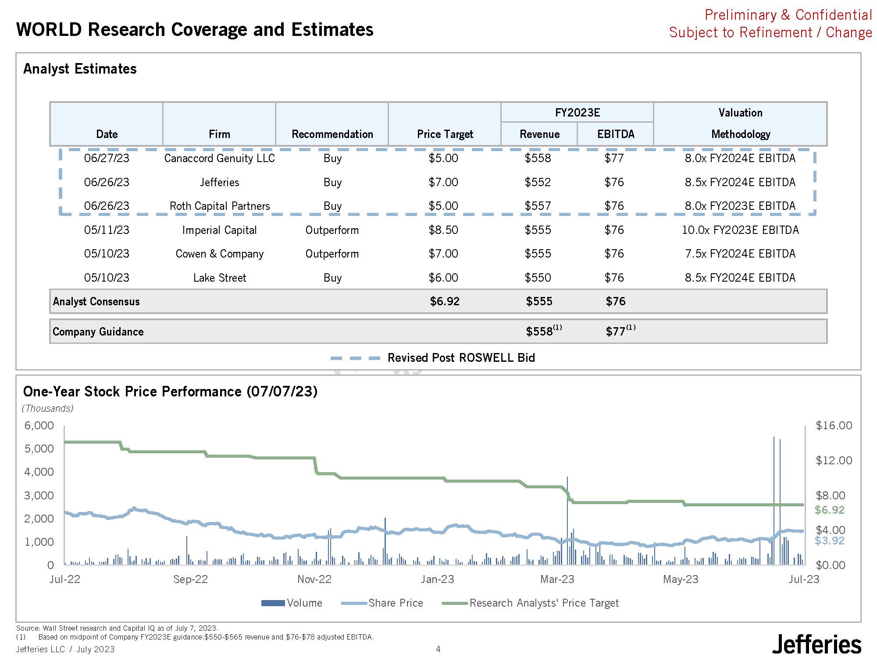Image resolution: width=877 pixels, height=657 pixels.
Task: Click Research Analysts' Price Target legend
Action: point(544,603)
